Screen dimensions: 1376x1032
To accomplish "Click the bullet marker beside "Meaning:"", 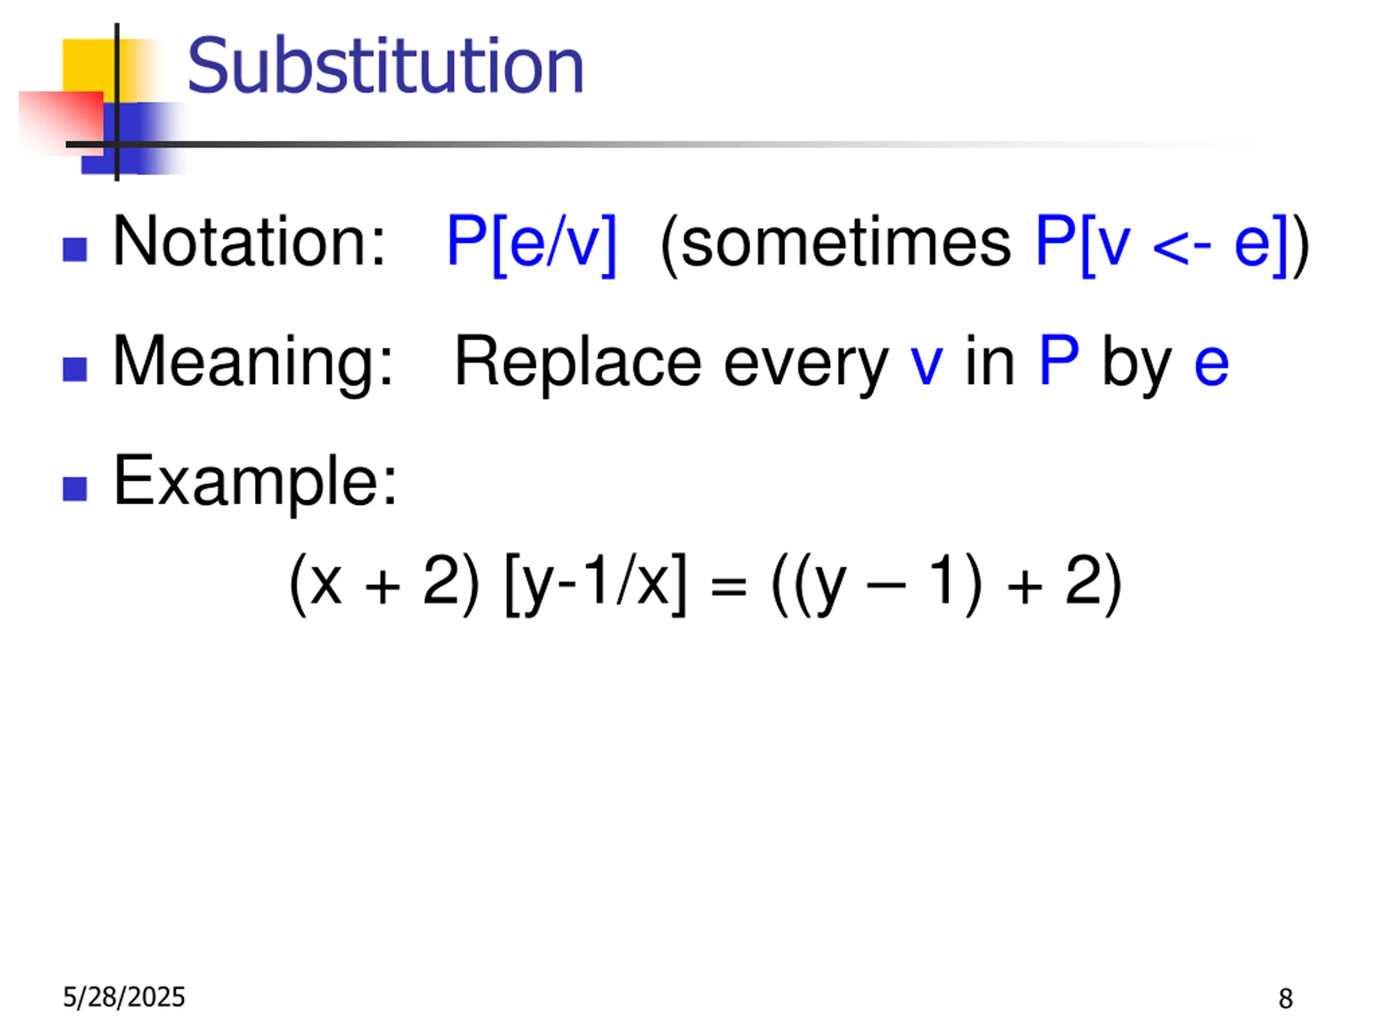I will (75, 369).
